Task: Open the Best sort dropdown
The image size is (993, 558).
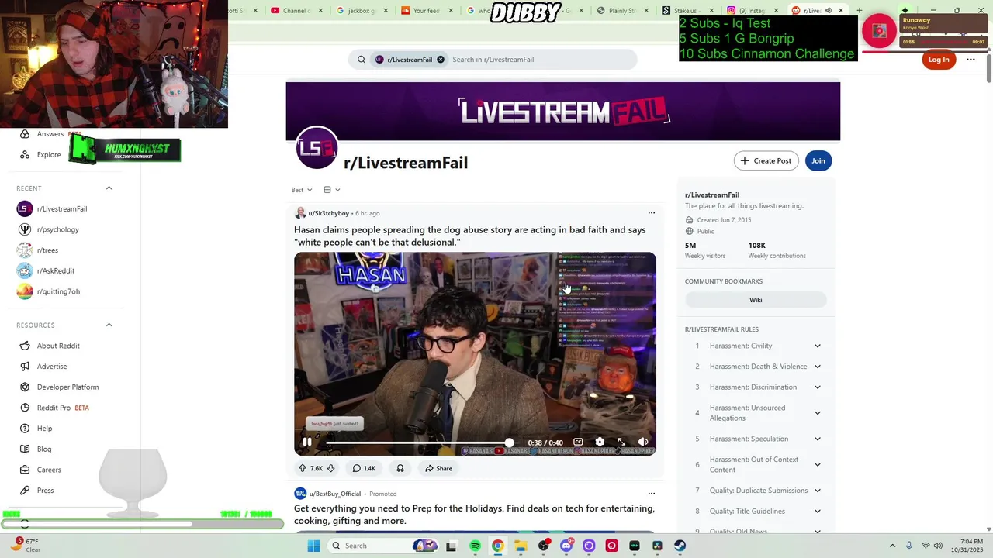Action: click(302, 190)
